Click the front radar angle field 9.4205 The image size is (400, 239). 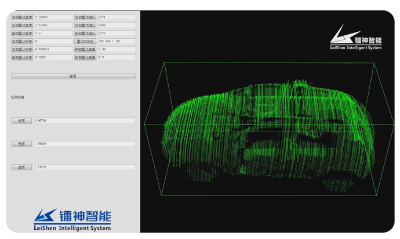53,58
